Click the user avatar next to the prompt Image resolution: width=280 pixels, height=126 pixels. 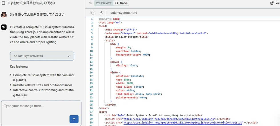(4, 15)
